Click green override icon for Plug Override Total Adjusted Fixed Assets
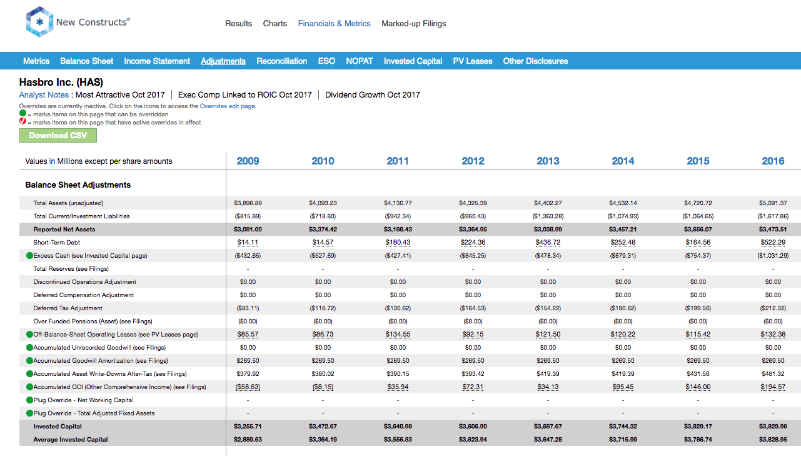The image size is (801, 456). tap(29, 413)
